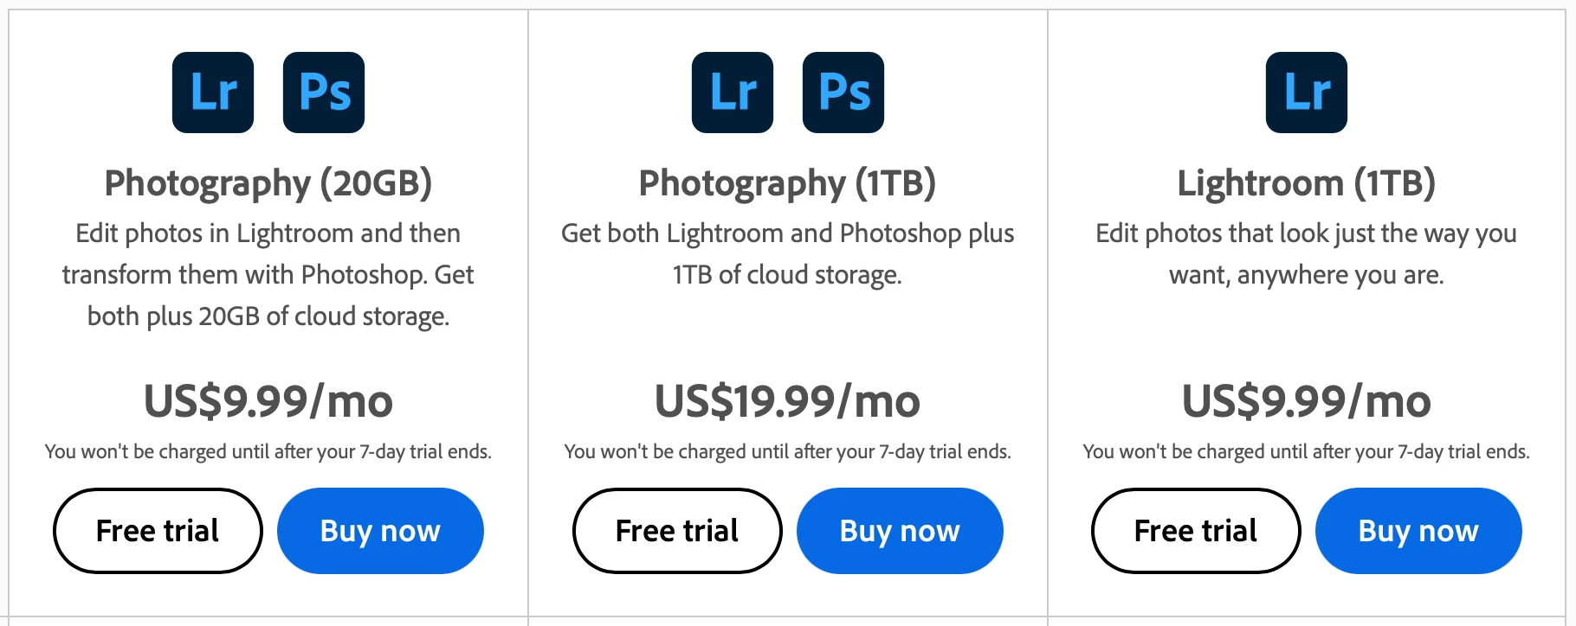The width and height of the screenshot is (1576, 626).
Task: Click the US$9.99/mo price under Lightroom (1TB)
Action: 1307,401
